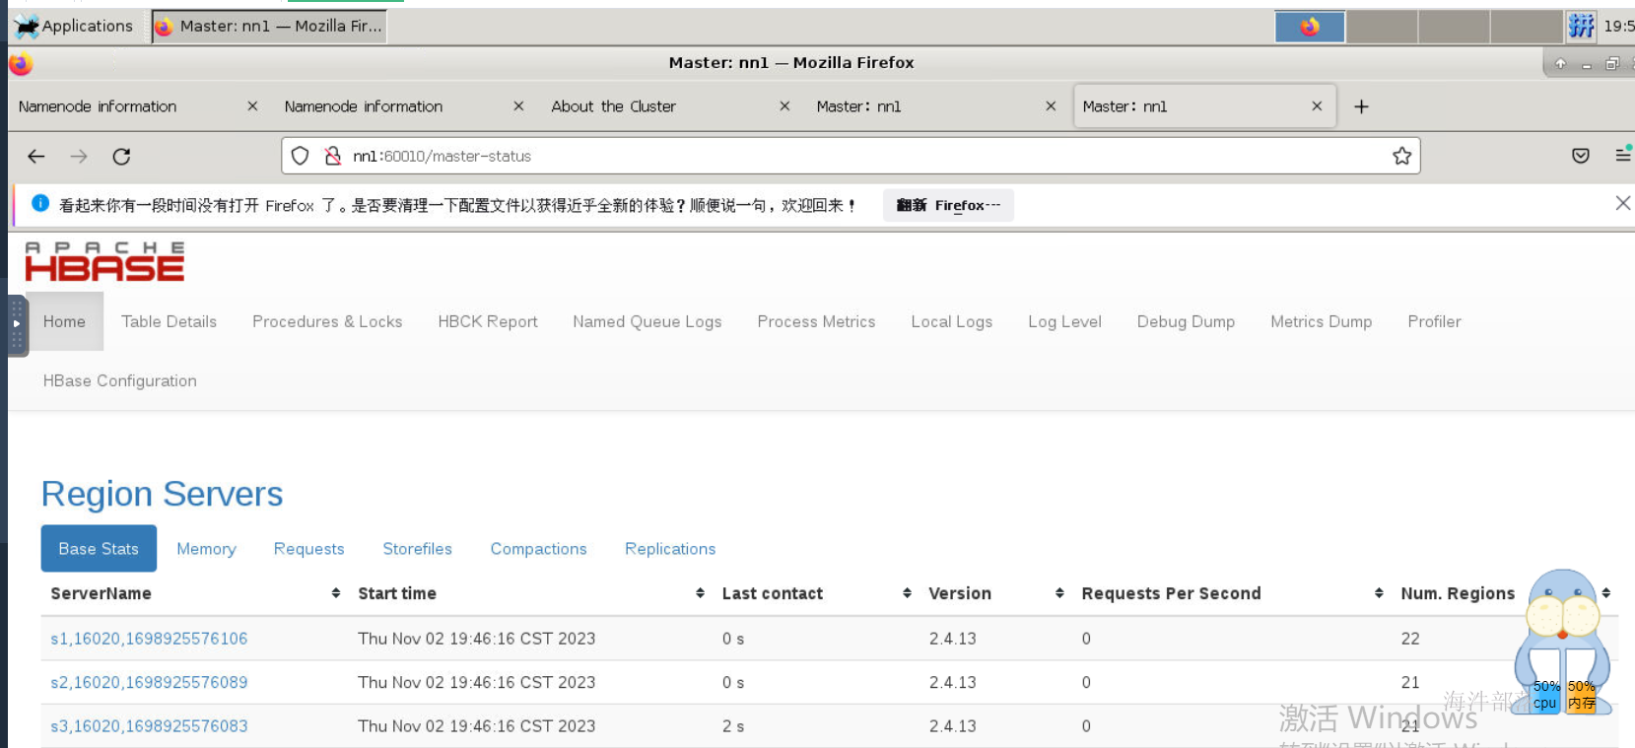1635x748 pixels.
Task: Bookmark this page with the star icon
Action: (1401, 156)
